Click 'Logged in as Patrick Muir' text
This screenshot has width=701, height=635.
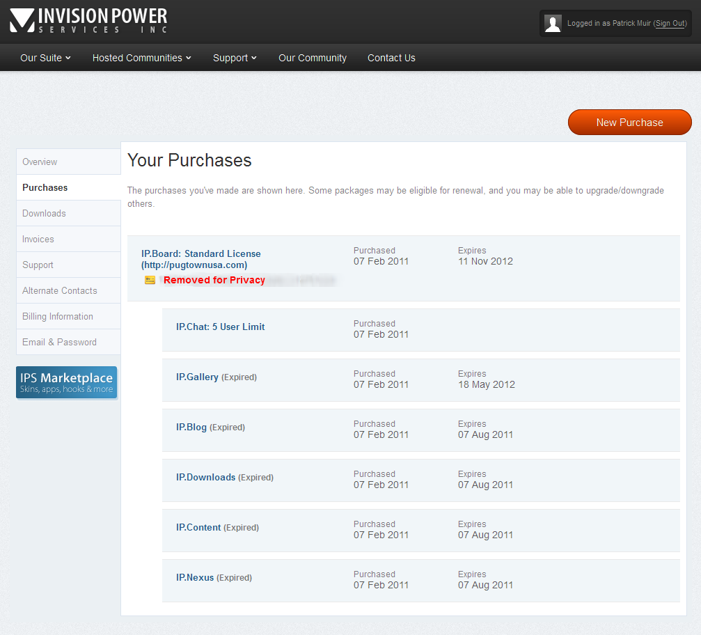pos(609,23)
